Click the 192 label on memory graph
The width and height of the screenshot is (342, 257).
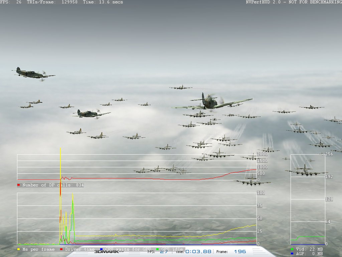click(329, 177)
